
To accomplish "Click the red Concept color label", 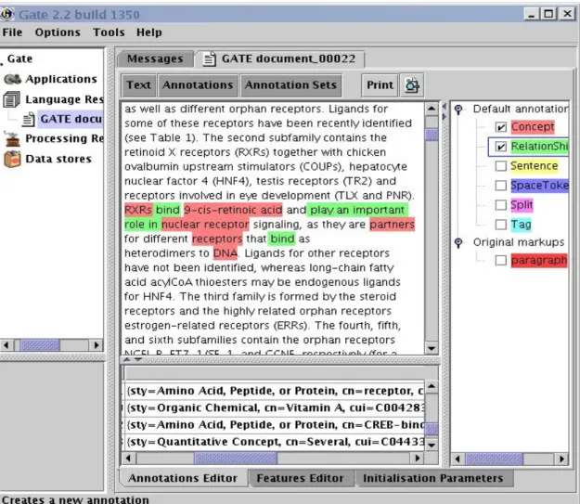I will (x=533, y=127).
